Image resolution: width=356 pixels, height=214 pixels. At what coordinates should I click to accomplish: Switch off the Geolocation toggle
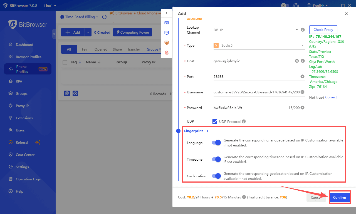pos(216,176)
